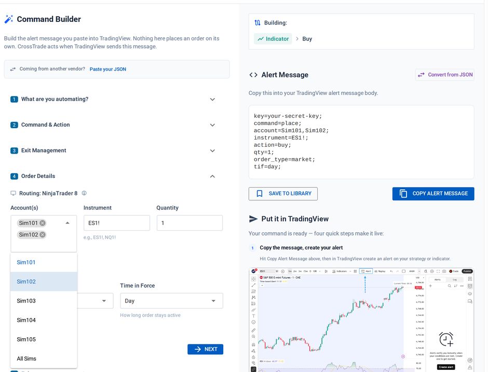Open the TradingView chart preview image

361,320
